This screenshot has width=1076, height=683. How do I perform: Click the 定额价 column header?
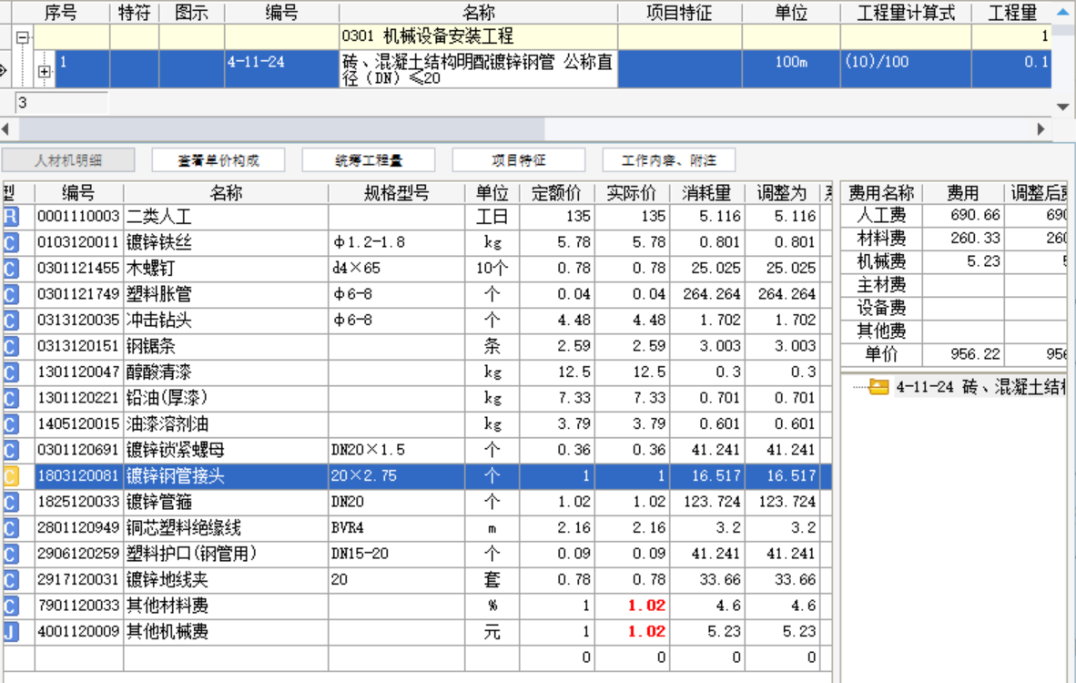(557, 194)
